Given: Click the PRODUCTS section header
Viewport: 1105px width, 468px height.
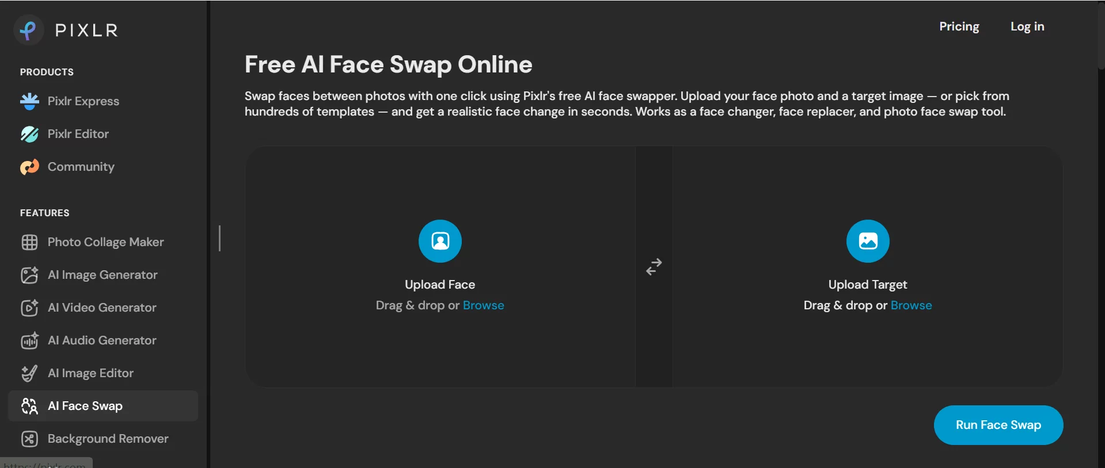Looking at the screenshot, I should pyautogui.click(x=47, y=72).
